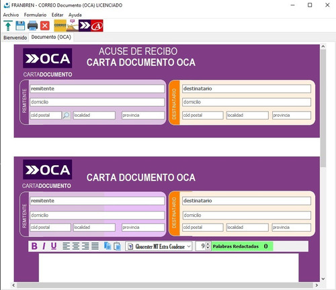This screenshot has height=290, width=336.
Task: Click the lower carta remitente domicilio field
Action: [x=97, y=215]
